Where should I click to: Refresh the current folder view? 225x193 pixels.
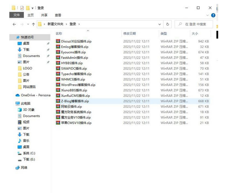(168, 24)
